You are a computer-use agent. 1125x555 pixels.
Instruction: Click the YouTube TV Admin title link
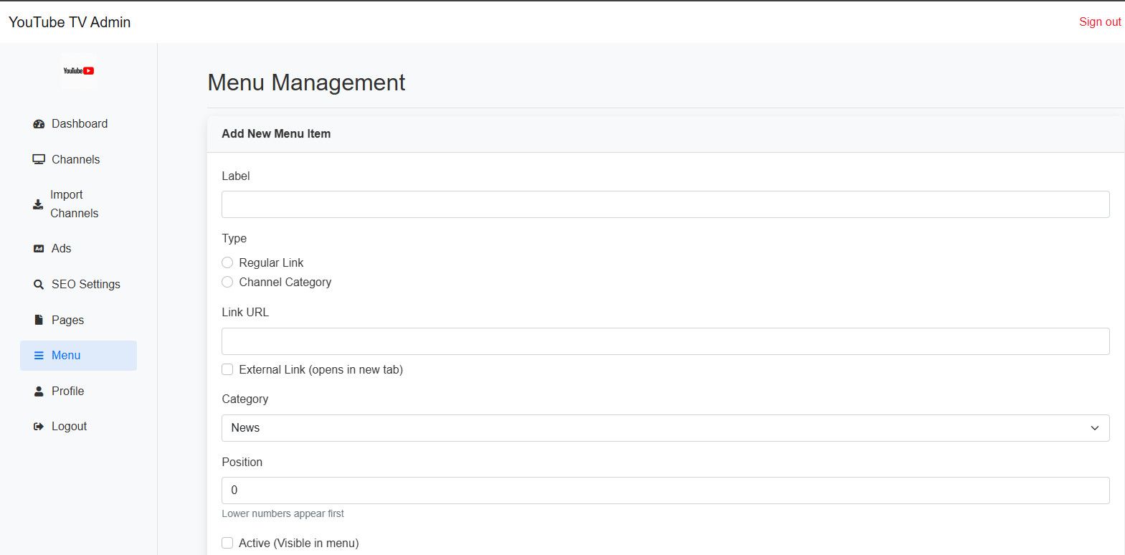(70, 22)
